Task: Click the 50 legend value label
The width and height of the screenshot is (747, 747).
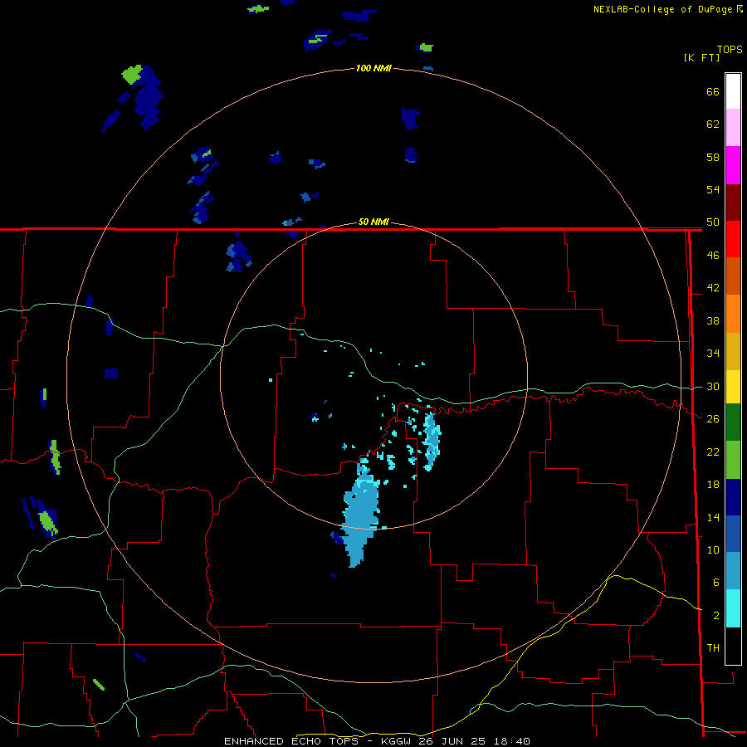Action: click(x=713, y=222)
